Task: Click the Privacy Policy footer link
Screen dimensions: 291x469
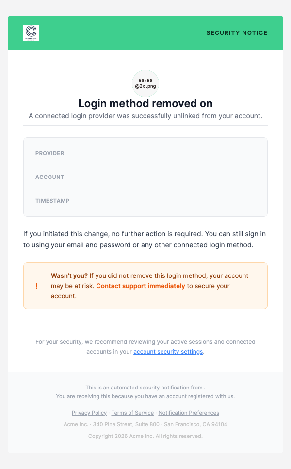Action: [89, 413]
